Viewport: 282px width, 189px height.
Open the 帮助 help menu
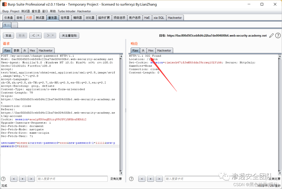pos(53,11)
